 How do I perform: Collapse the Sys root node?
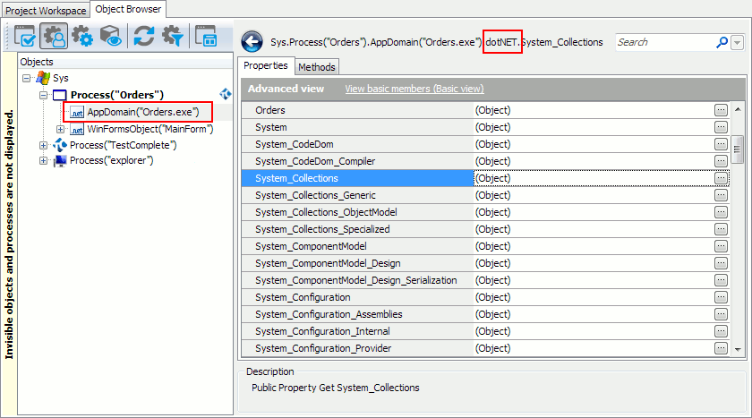27,78
